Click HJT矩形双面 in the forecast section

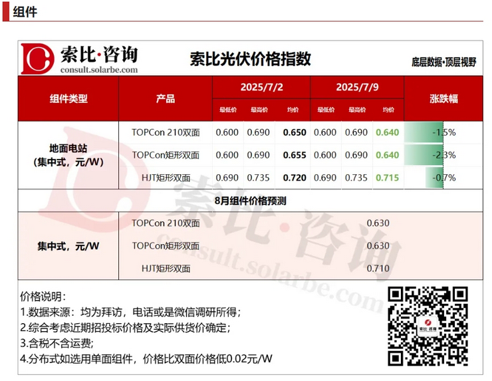pyautogui.click(x=166, y=269)
